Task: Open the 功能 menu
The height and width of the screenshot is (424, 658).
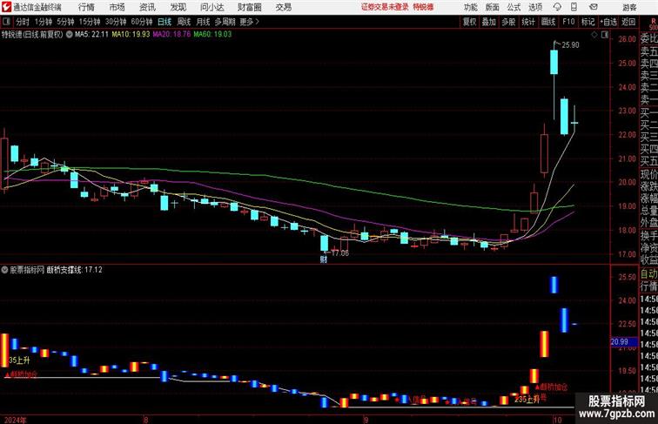Action: click(470, 7)
